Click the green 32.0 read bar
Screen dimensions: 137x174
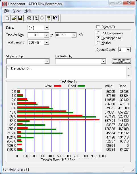pyautogui.click(x=57, y=117)
